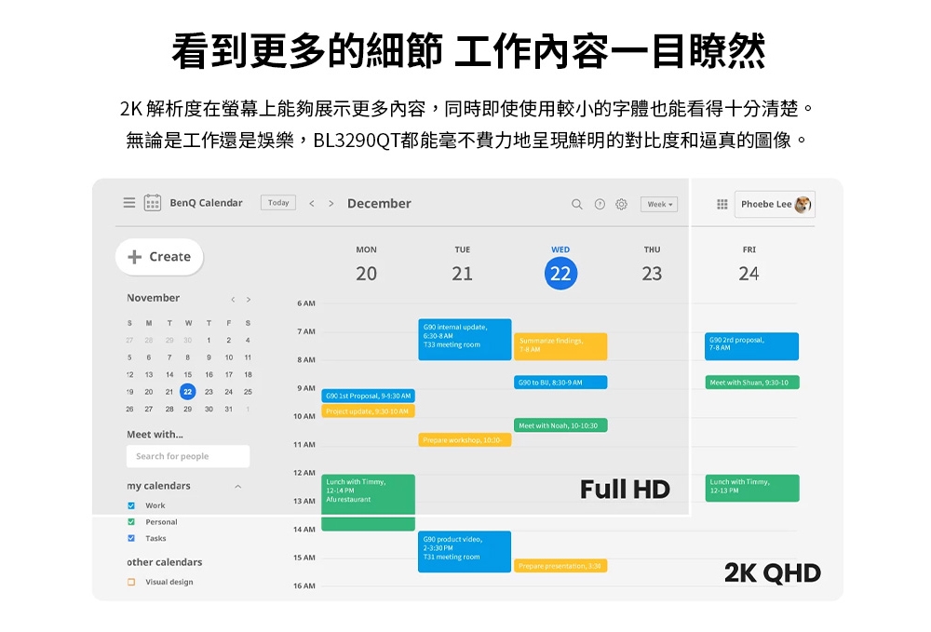Screen dimensions: 931x632
Task: Open the Week view dropdown
Action: (659, 204)
